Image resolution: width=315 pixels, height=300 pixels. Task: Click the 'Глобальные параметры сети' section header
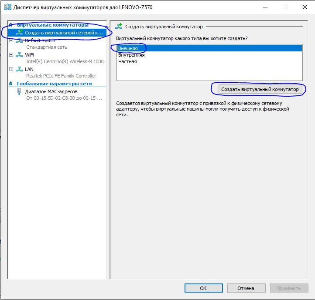55,84
